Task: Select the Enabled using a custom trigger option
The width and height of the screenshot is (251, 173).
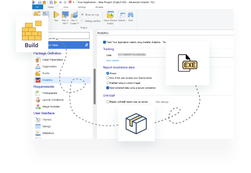Action: [108, 83]
